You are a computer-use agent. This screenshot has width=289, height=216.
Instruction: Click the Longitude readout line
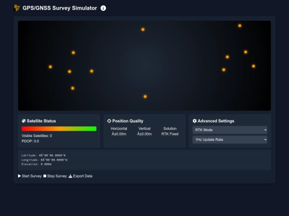click(44, 160)
